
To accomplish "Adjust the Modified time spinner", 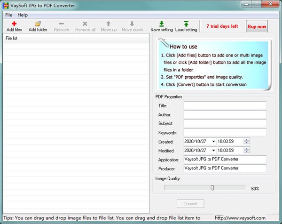I will pyautogui.click(x=247, y=151).
